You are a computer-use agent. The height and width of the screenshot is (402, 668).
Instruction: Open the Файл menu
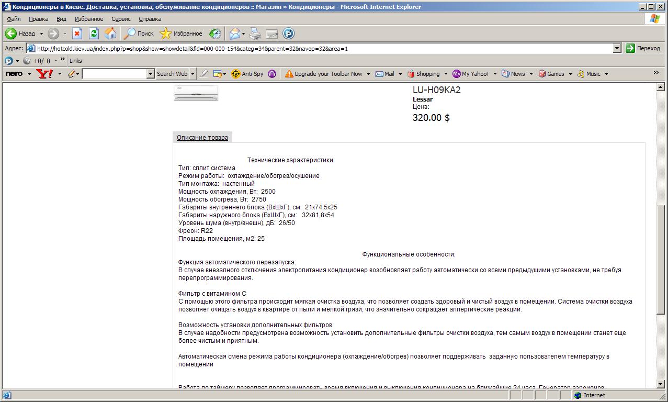[14, 19]
